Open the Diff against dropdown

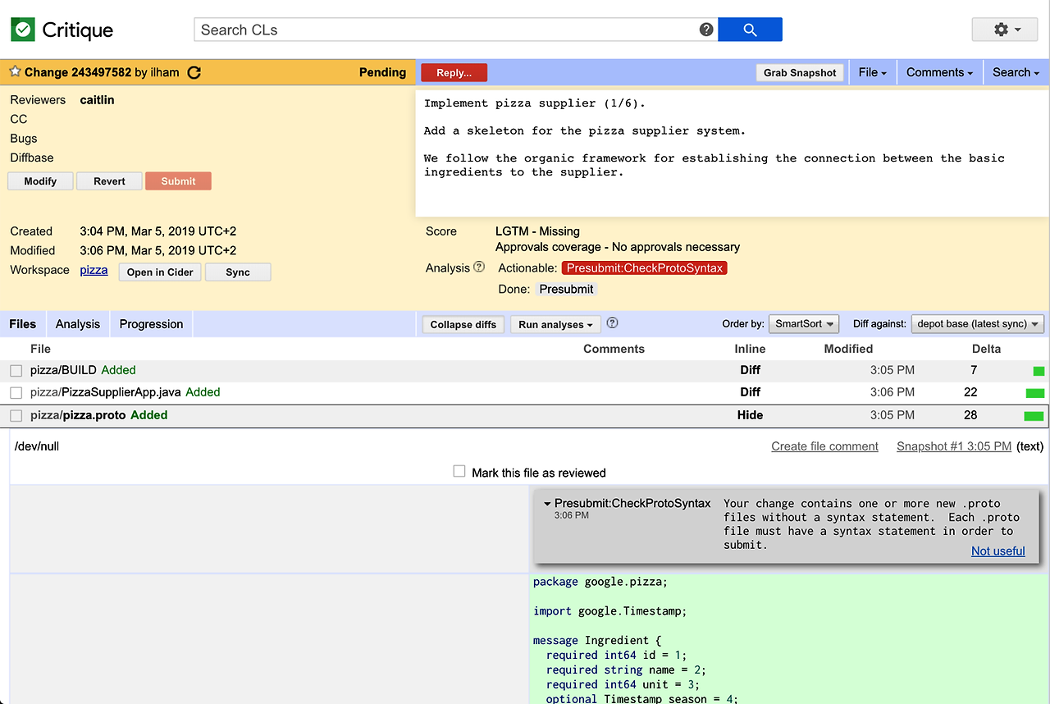tap(977, 323)
